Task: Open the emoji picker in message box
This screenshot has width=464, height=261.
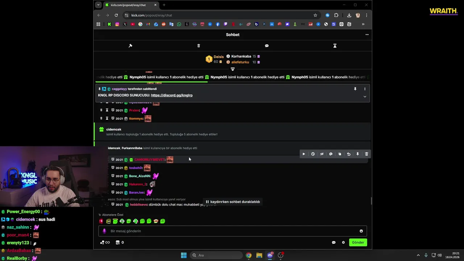Action: click(361, 231)
